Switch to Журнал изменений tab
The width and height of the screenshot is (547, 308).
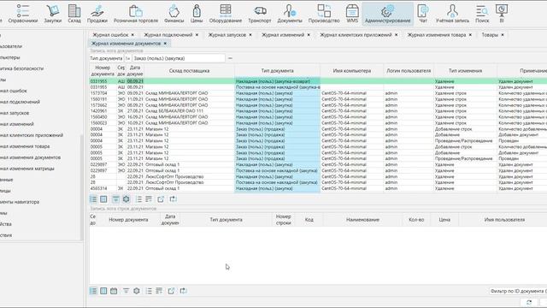283,34
